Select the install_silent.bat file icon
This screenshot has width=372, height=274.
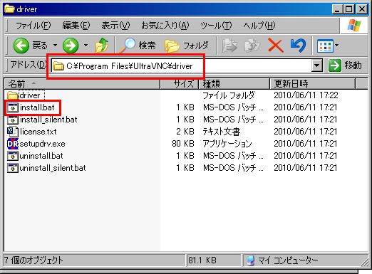click(x=13, y=120)
